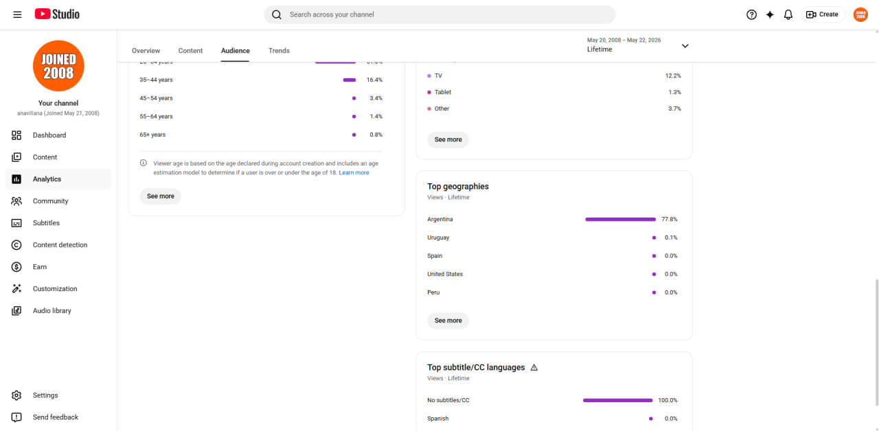Click the 65+ years row
Viewport: 879px width, 431px height.
pyautogui.click(x=261, y=135)
